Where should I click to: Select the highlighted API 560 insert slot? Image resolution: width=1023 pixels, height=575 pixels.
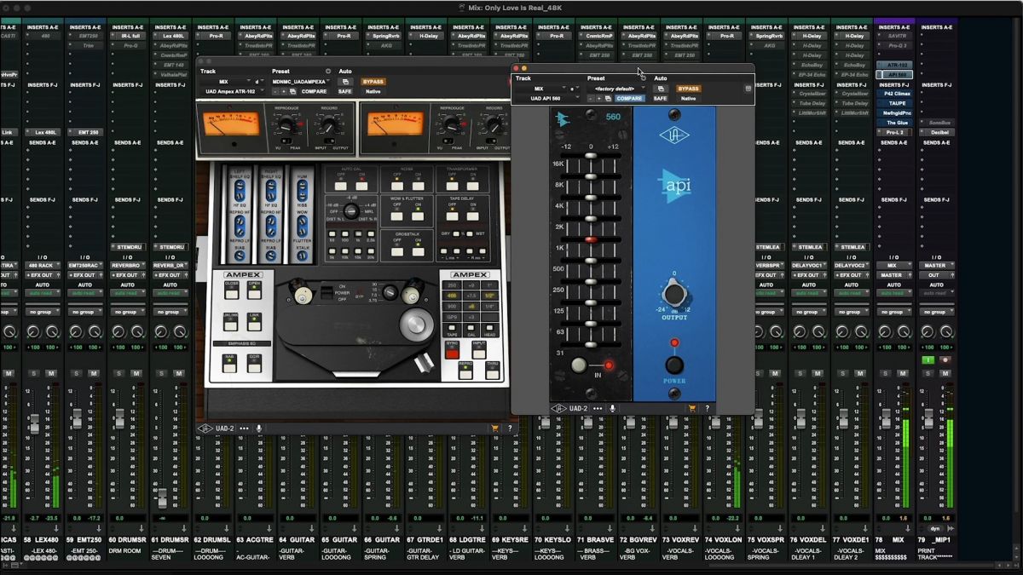point(896,74)
